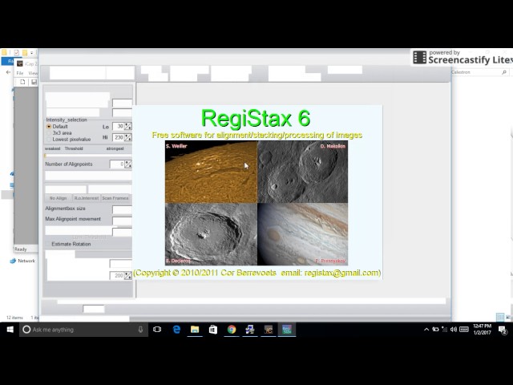The image size is (513, 385).
Task: Enable the Estimate Rotation checkbox
Action: coord(48,244)
